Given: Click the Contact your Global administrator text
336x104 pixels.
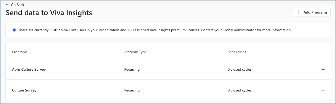Looking at the screenshot, I should pyautogui.click(x=228, y=30).
